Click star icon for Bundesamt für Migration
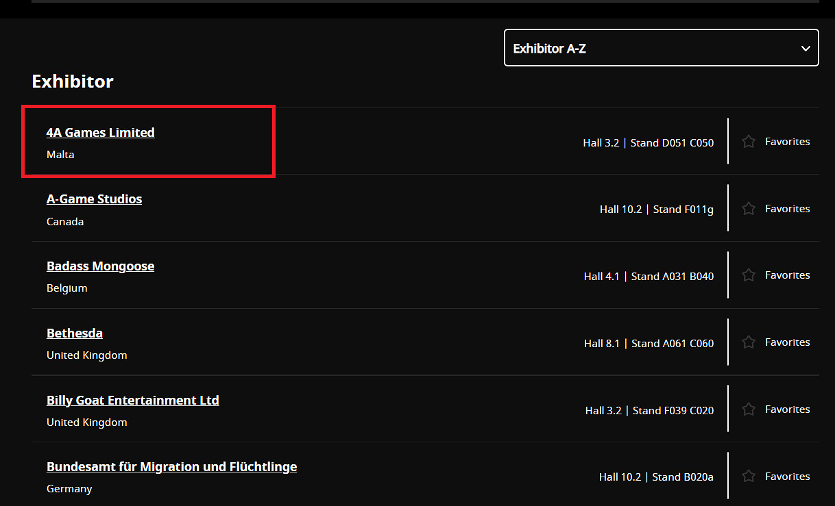 (749, 476)
